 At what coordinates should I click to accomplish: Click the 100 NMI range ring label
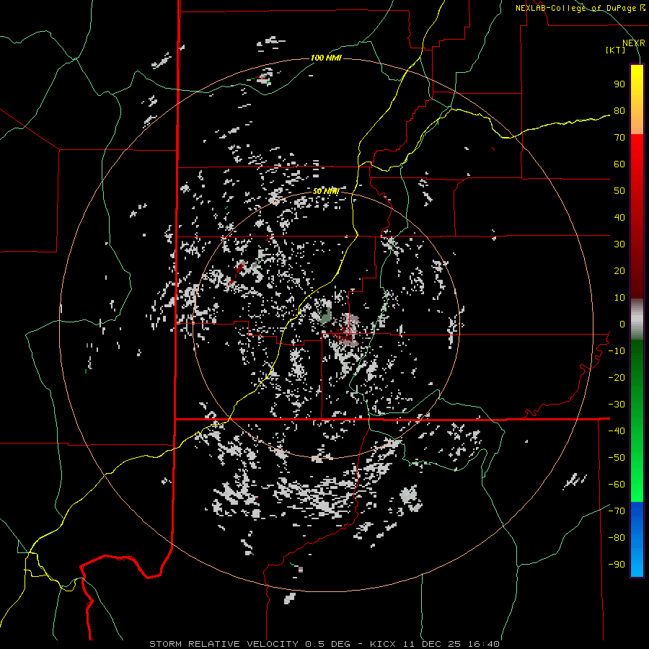point(326,58)
